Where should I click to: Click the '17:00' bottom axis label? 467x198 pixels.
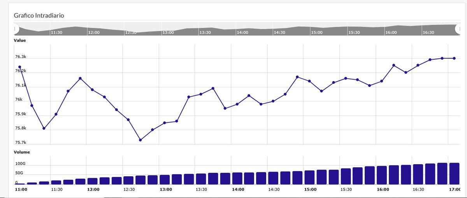click(x=455, y=189)
